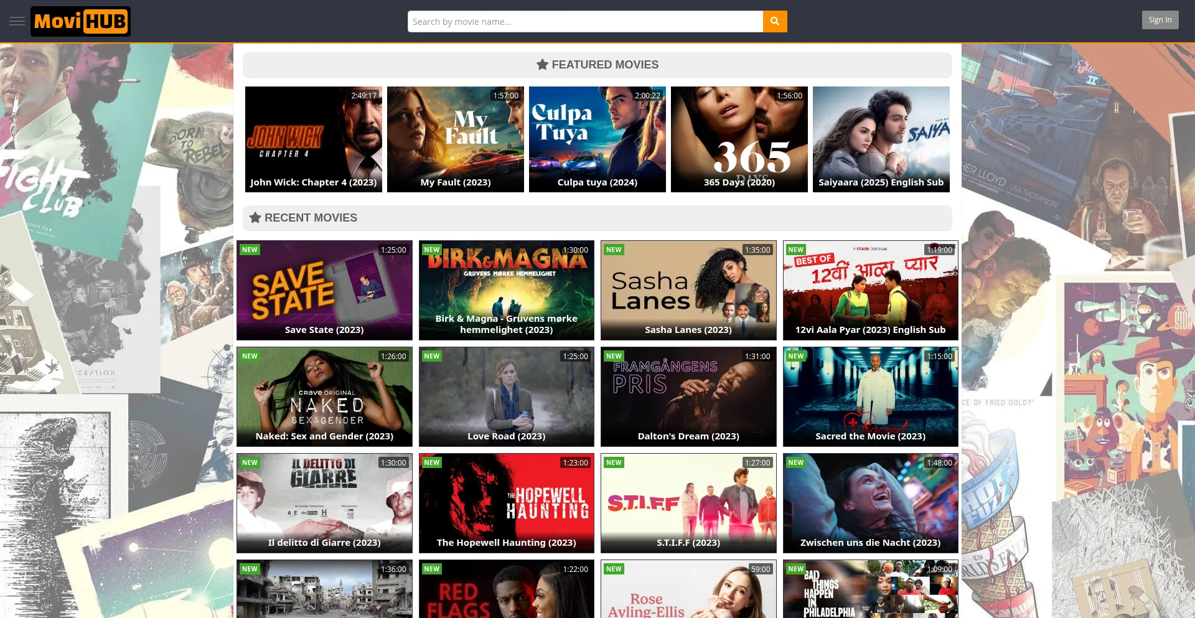Open Il delitto di Giarre (2023) card

click(324, 503)
